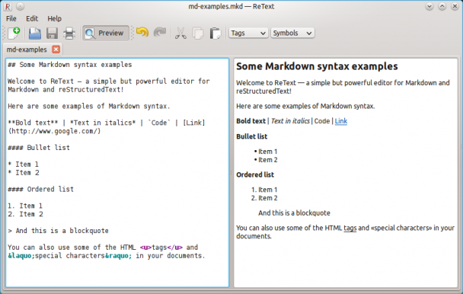This screenshot has height=294, width=463.
Task: Open the Edit menu
Action: tap(32, 18)
